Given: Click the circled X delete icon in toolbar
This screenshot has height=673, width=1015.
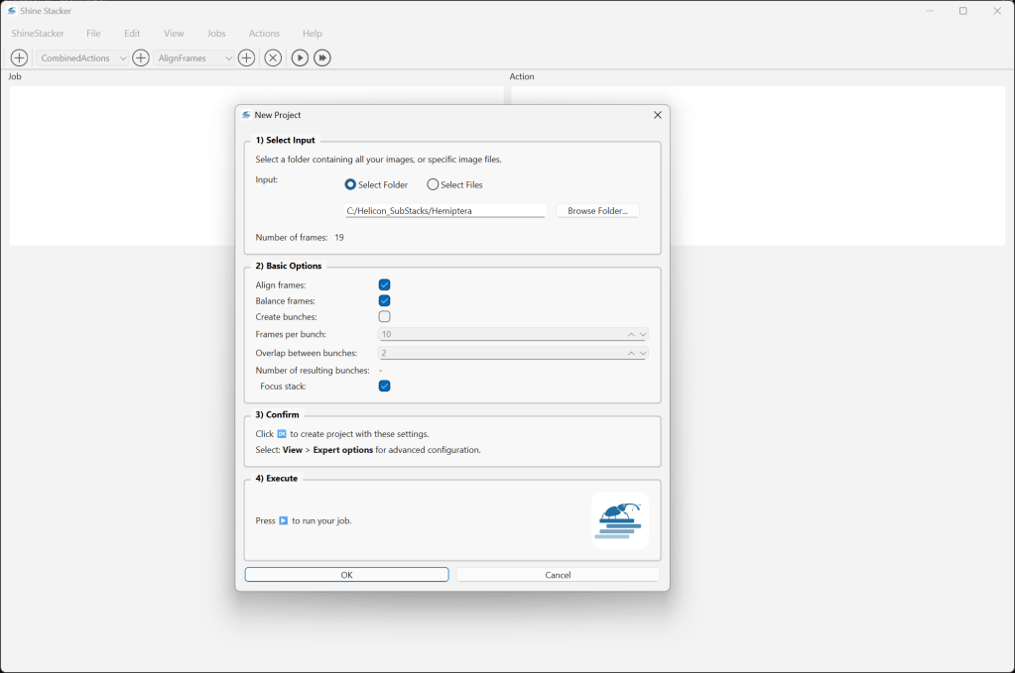Looking at the screenshot, I should [x=273, y=58].
